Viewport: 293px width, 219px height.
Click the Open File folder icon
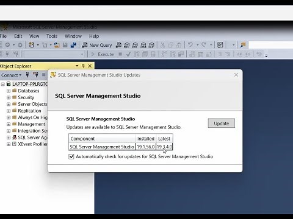[x=57, y=45]
